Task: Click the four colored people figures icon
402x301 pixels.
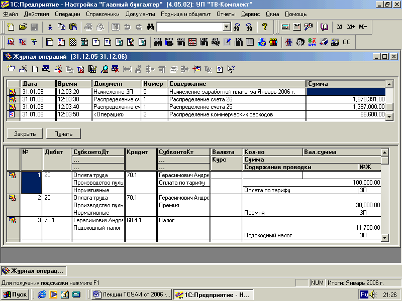Action: [x=273, y=42]
